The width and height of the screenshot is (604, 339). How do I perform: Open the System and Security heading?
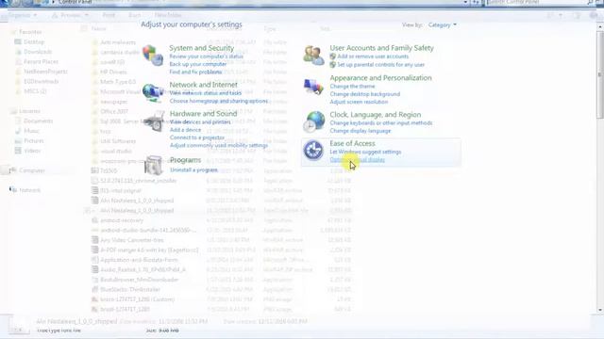point(201,48)
